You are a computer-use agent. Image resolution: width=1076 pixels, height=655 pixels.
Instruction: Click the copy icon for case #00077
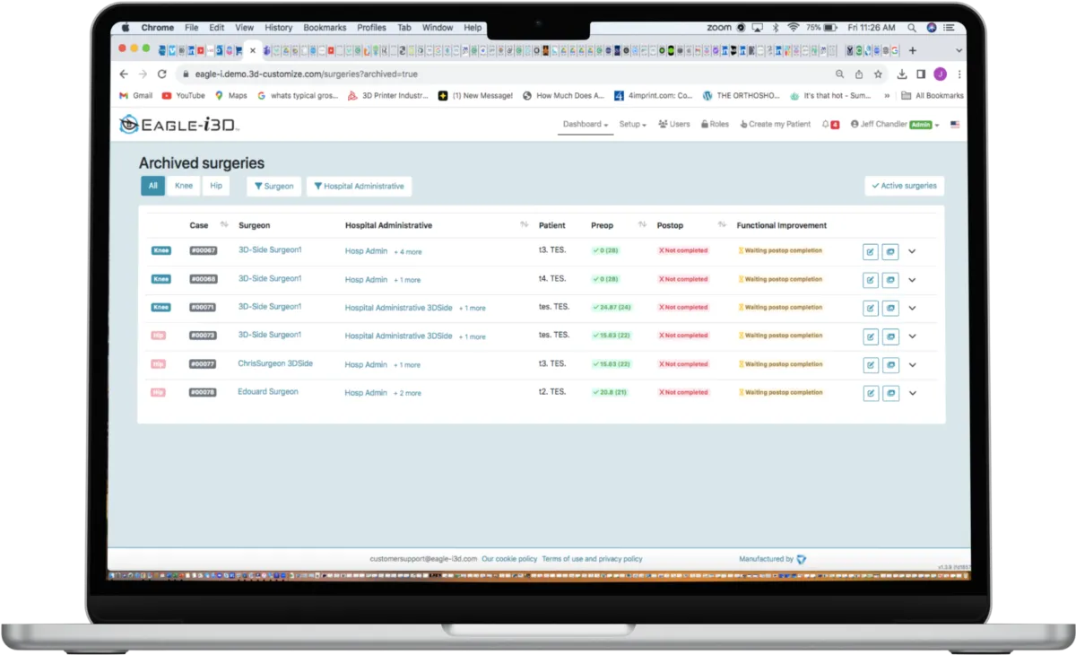[890, 365]
